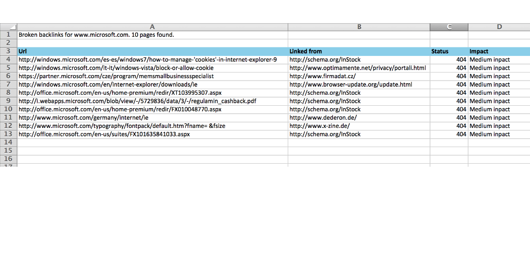Select the 404 status cell in row 4
Screen dimensions: 530x272
(x=449, y=60)
